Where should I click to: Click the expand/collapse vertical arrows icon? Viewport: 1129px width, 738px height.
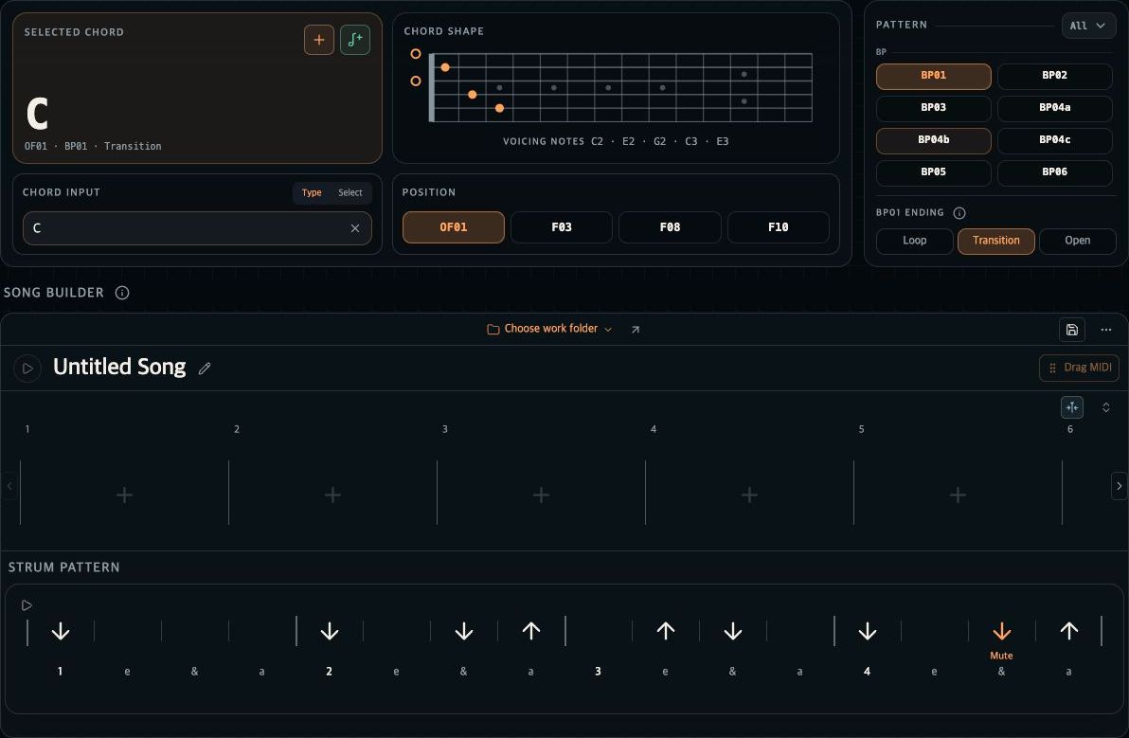(x=1106, y=407)
